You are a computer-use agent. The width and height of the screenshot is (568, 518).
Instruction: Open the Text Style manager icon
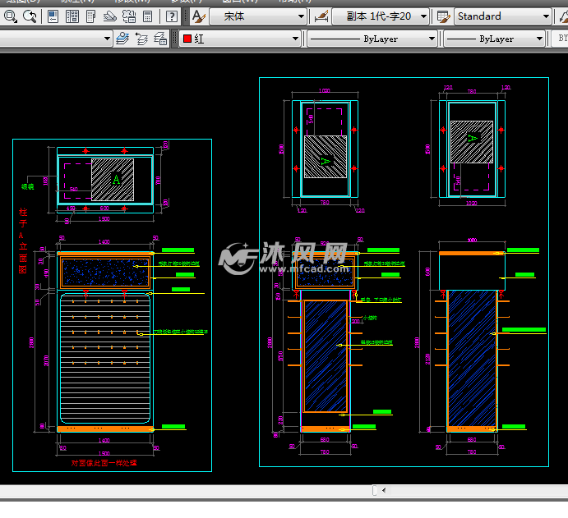tap(198, 16)
